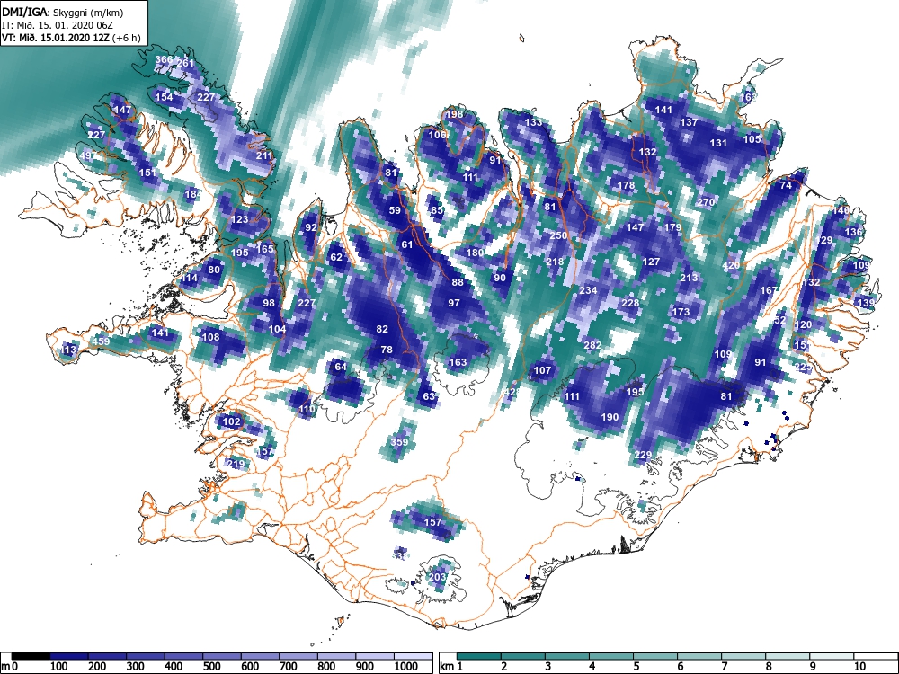Click the visibility value 213 on the map
Viewport: 899px width, 674px height.
click(x=690, y=278)
